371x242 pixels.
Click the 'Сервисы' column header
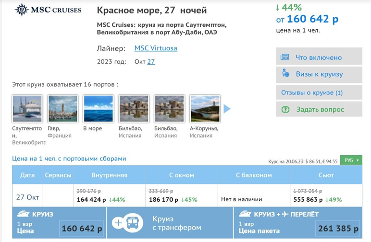point(58,175)
